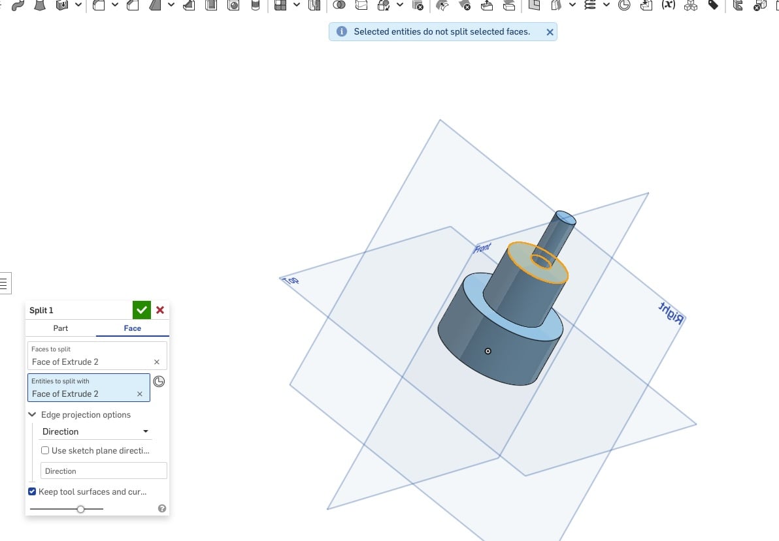Image resolution: width=779 pixels, height=541 pixels.
Task: Select the Modify fillet tool
Action: pos(442,5)
